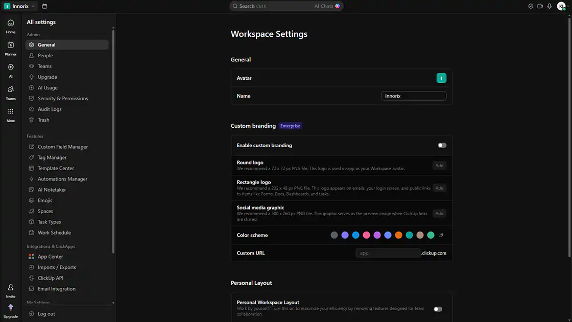
Task: Click Add for Social media graphic
Action: click(439, 214)
